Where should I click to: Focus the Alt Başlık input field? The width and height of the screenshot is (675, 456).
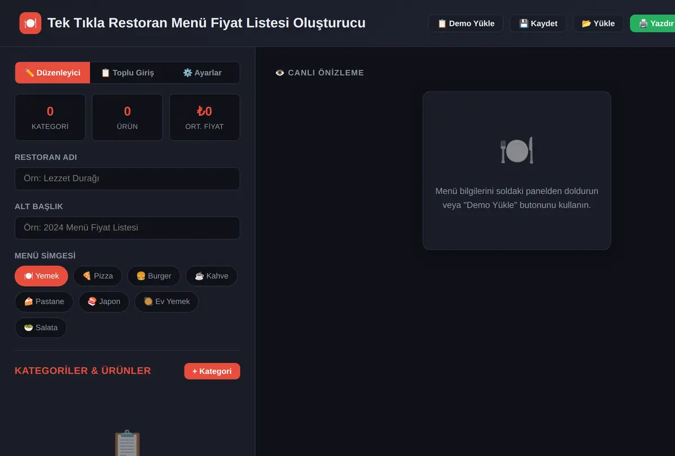click(x=127, y=228)
